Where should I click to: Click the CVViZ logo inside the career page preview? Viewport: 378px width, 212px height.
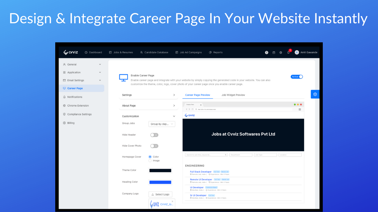click(190, 115)
